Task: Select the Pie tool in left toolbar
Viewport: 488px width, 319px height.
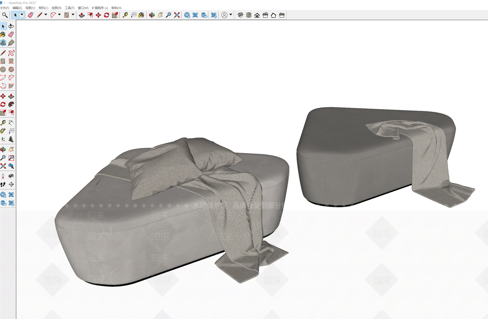Action: pyautogui.click(x=11, y=86)
